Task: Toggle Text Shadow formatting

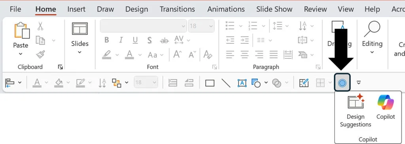Action: (150, 41)
